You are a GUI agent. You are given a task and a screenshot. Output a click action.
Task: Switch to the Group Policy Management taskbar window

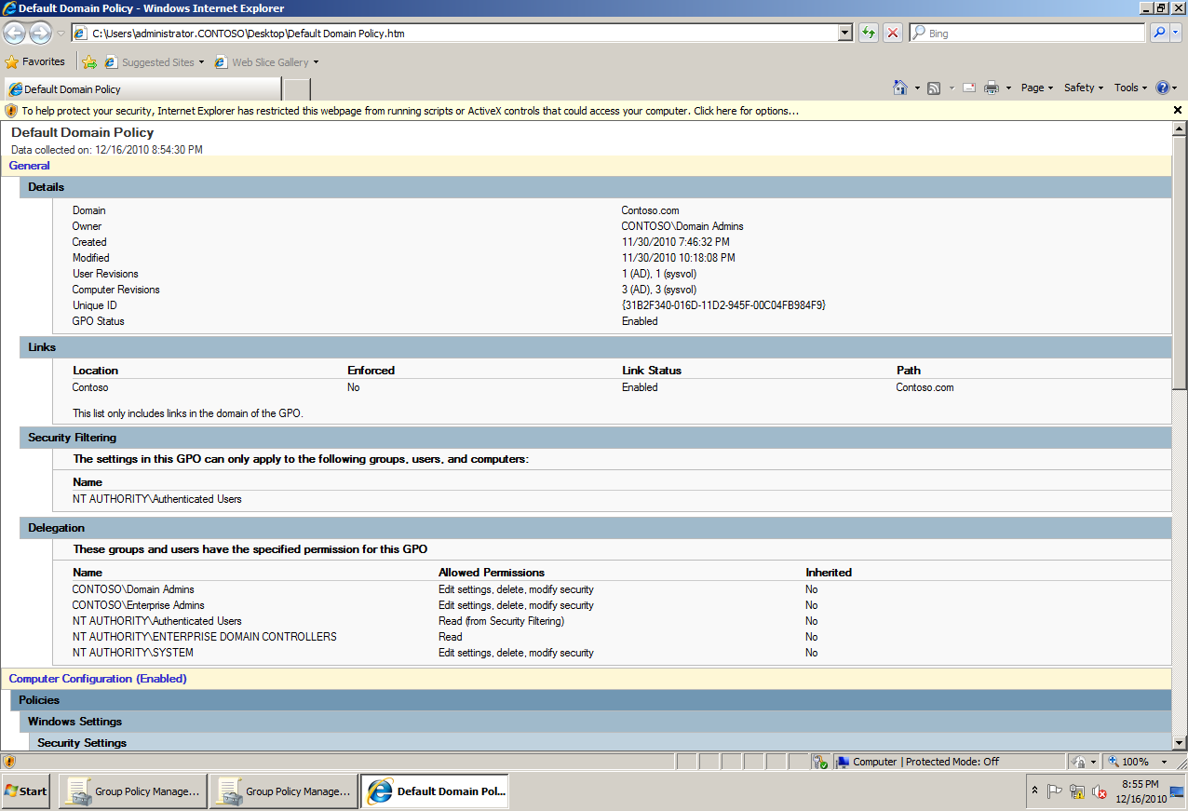(x=130, y=791)
